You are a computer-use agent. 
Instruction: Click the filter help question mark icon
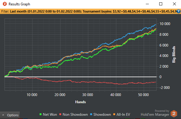178,11
